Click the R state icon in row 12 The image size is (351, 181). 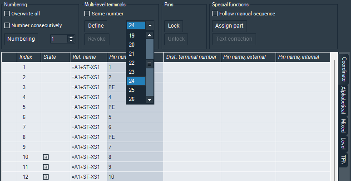(46, 177)
